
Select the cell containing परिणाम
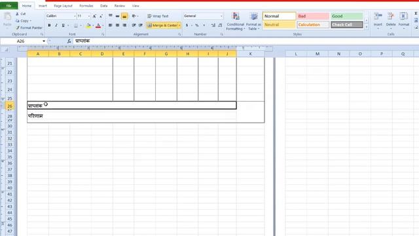click(x=132, y=116)
